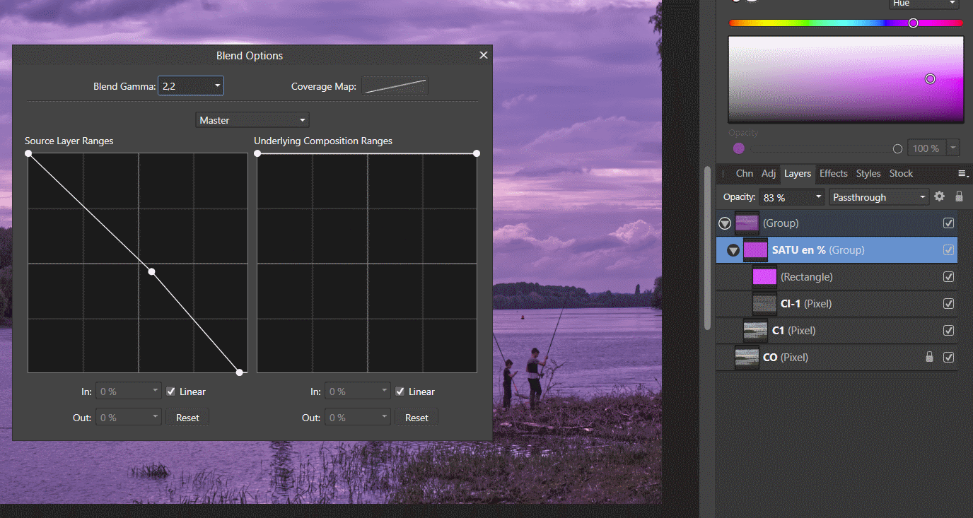Toggle Linear checkbox under Source Layer Ranges
Screen dimensions: 973x518
click(x=170, y=392)
